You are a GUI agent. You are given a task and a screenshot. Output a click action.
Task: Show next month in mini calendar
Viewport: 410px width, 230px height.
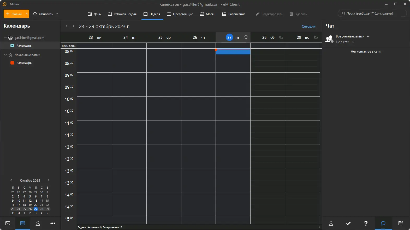tap(49, 180)
